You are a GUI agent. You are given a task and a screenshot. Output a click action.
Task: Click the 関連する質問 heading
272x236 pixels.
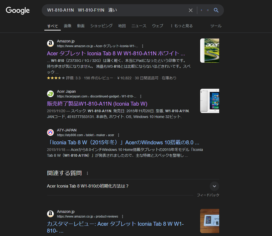pos(64,173)
